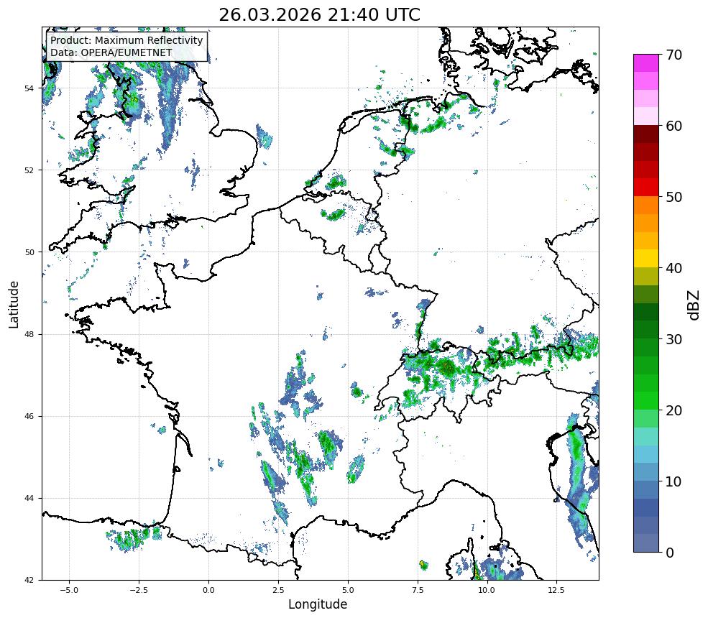Click the longitude tick label 7.5

pyautogui.click(x=417, y=590)
